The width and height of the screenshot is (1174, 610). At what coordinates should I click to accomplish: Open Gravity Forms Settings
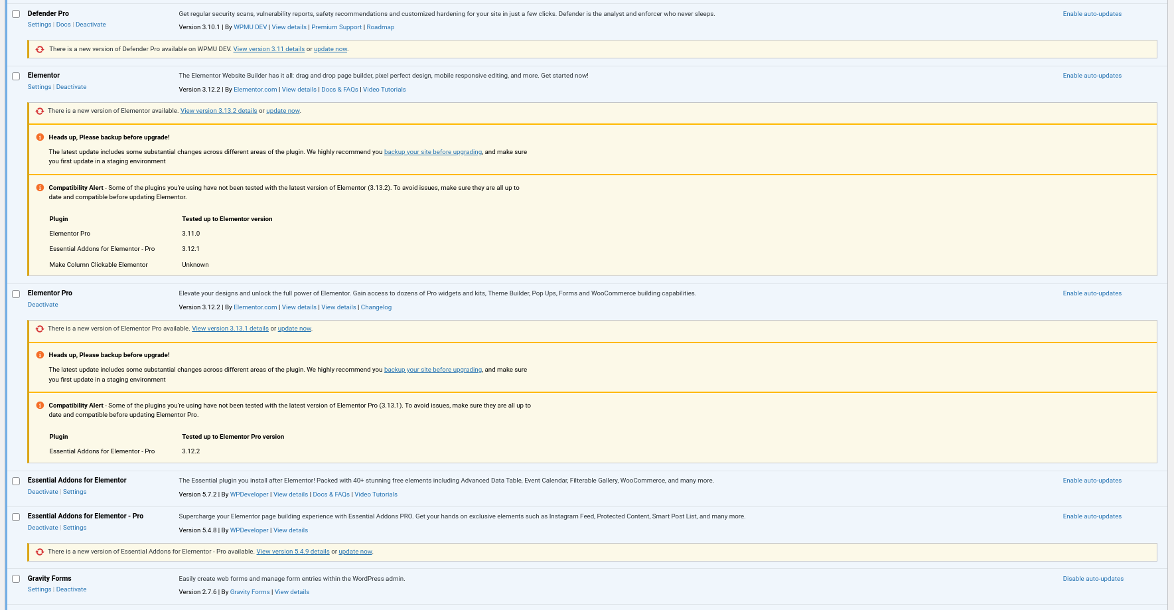[x=39, y=589]
